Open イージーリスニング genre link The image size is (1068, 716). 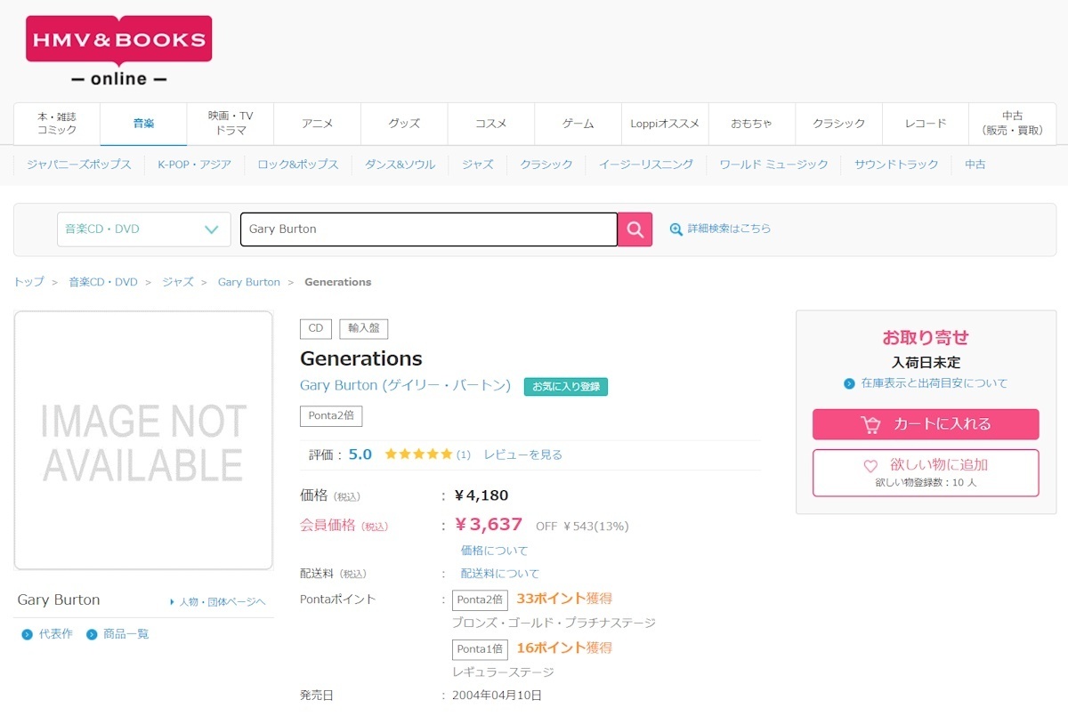click(x=646, y=165)
